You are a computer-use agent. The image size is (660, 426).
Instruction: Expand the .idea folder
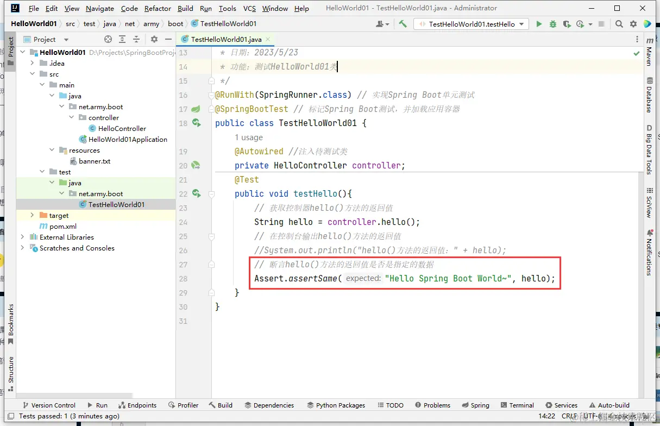tap(33, 63)
